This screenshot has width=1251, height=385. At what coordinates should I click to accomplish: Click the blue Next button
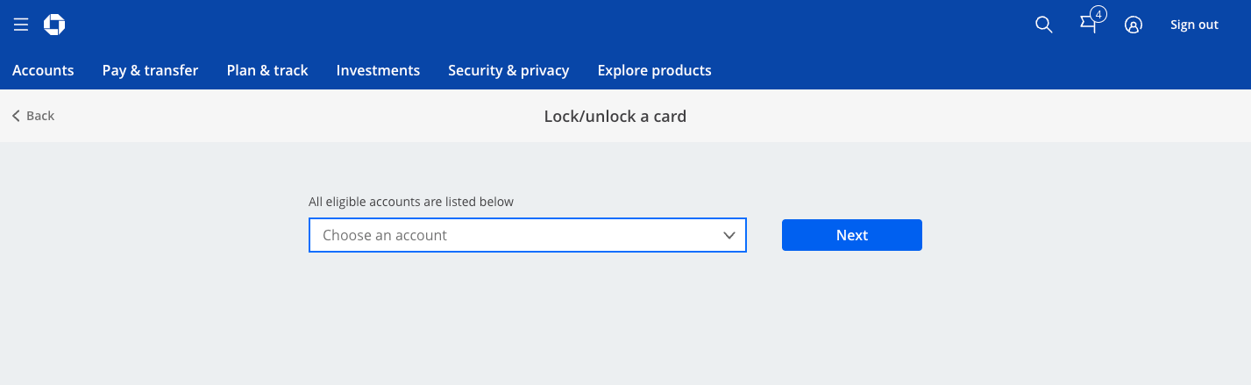pos(851,235)
